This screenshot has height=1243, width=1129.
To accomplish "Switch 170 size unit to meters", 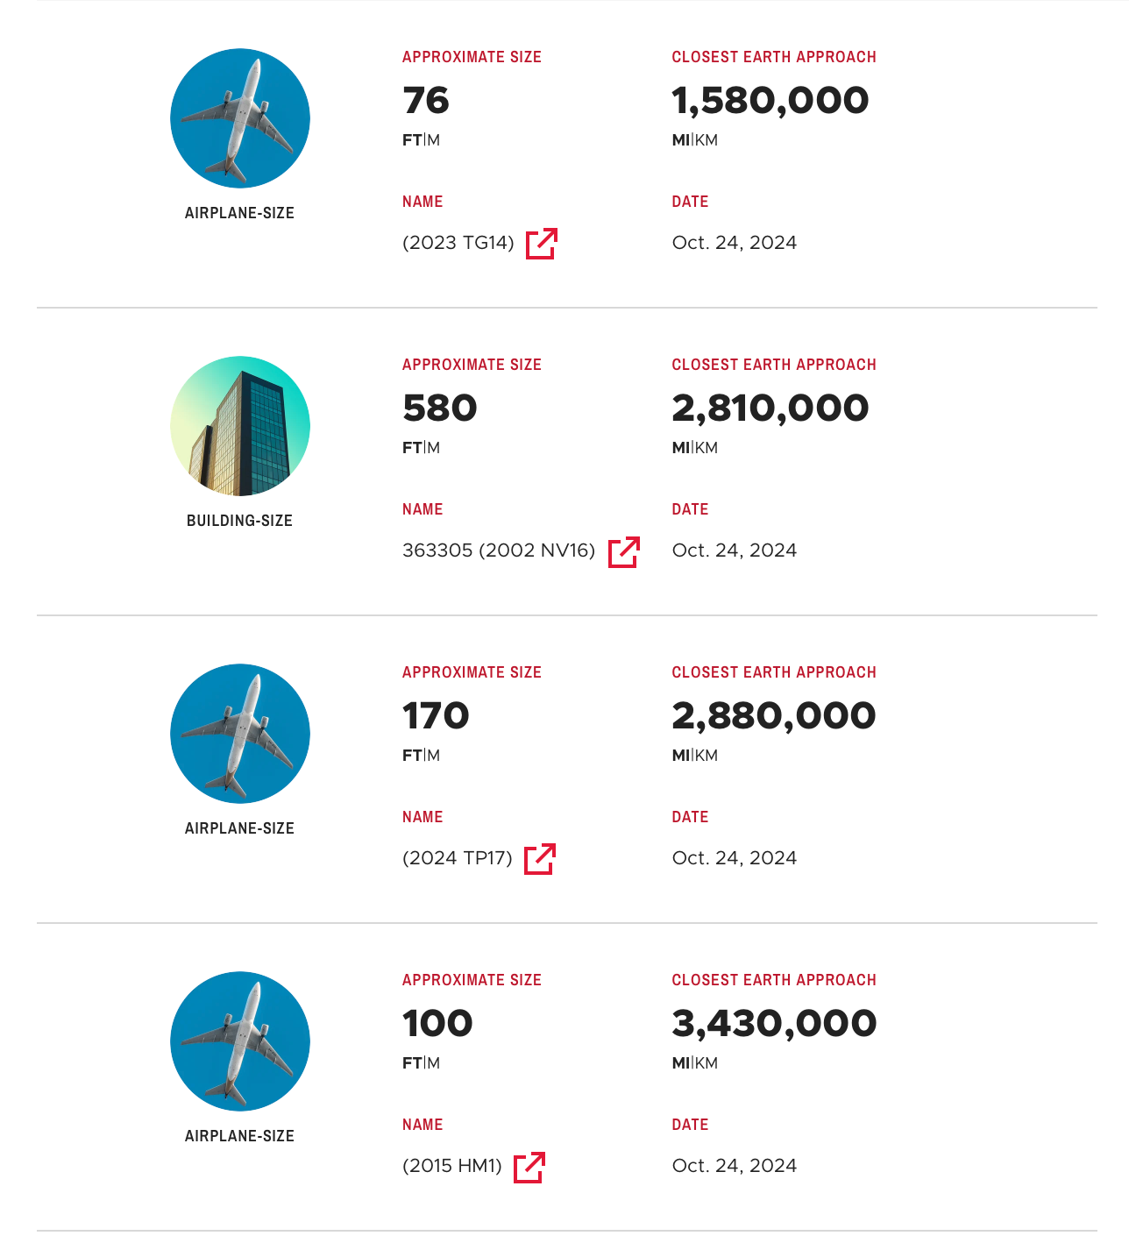I will [x=433, y=756].
